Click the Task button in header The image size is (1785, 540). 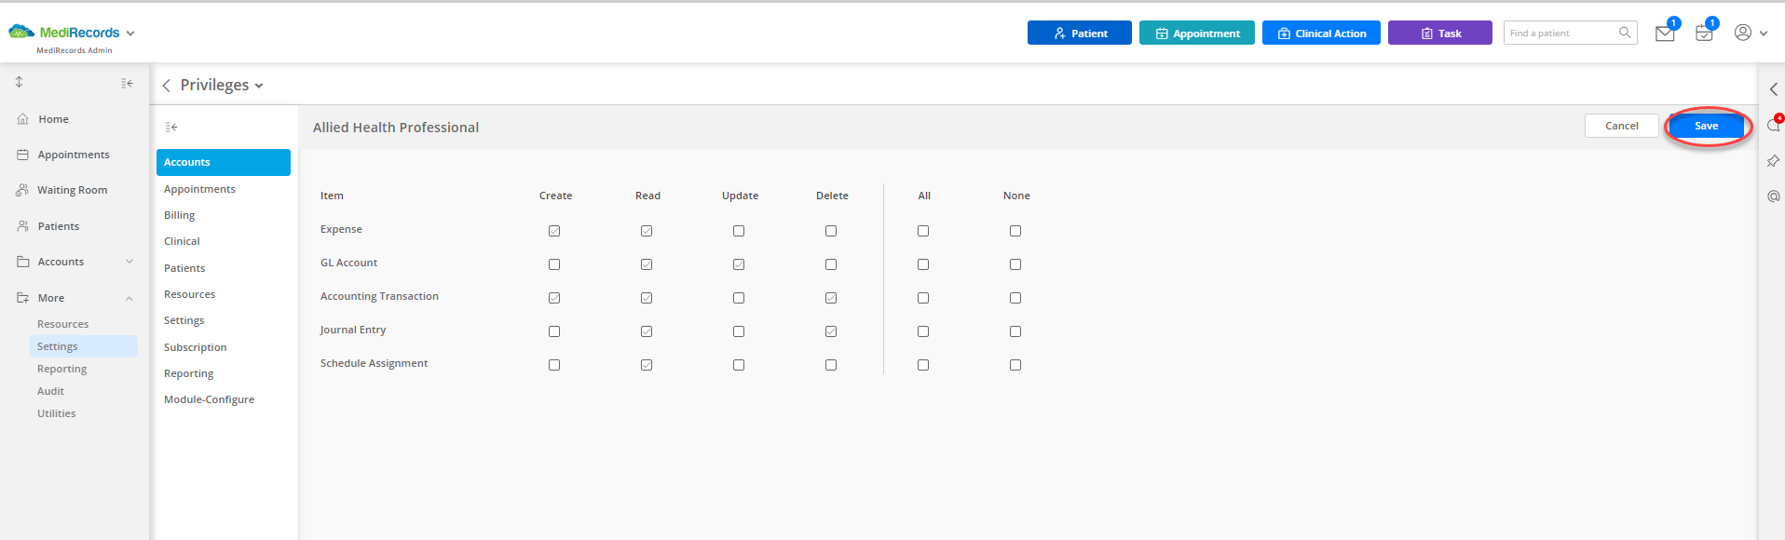1440,33
